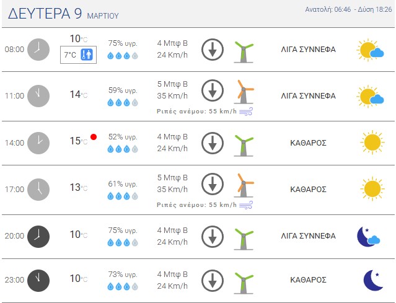Click the red dot beside 15°C
This screenshot has width=396, height=303.
click(x=94, y=137)
